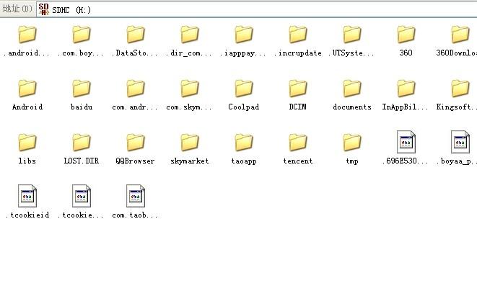Click the .tcookieid name label
Screen dimensions: 477x296
(x=27, y=215)
